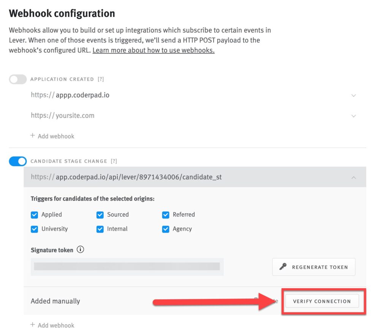Click the candidate_st webhook URL field
The image size is (389, 336).
tap(152, 177)
